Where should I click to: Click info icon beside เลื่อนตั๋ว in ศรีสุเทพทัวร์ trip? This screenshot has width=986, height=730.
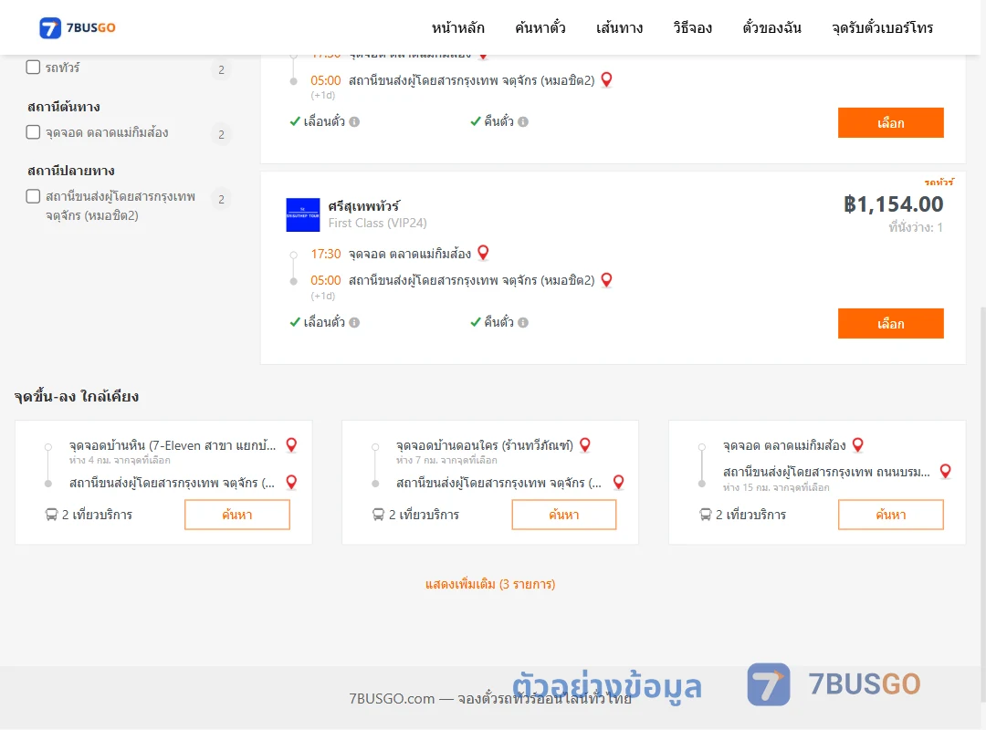(x=354, y=322)
